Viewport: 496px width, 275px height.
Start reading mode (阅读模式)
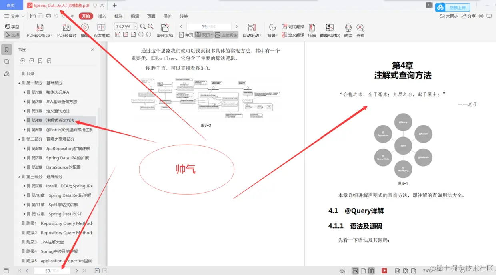(x=101, y=30)
